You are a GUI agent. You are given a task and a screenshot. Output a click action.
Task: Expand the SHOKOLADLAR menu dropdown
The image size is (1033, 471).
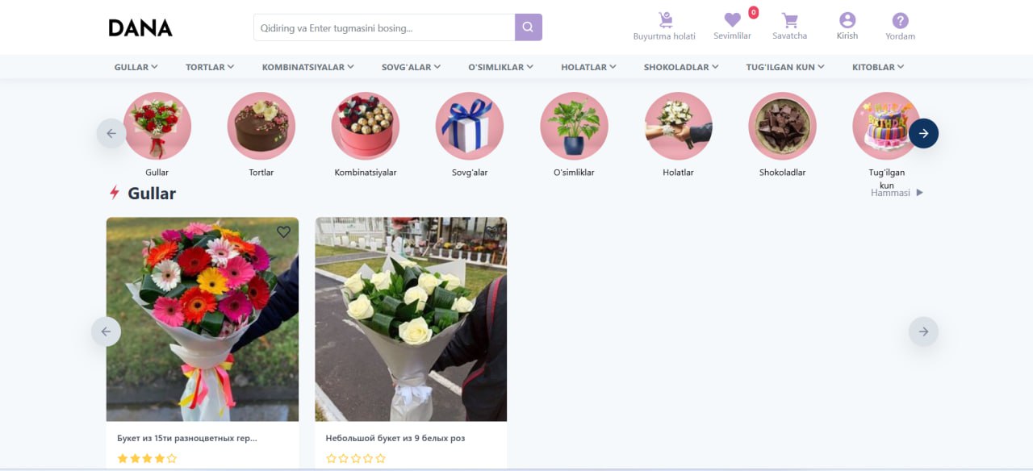(681, 67)
